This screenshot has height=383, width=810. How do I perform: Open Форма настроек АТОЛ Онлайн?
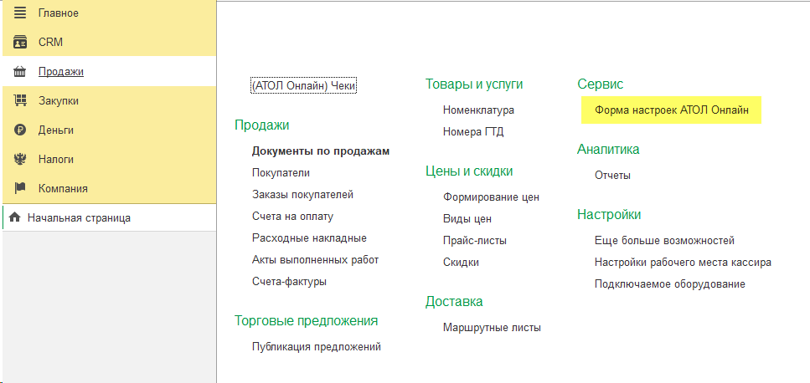point(672,110)
